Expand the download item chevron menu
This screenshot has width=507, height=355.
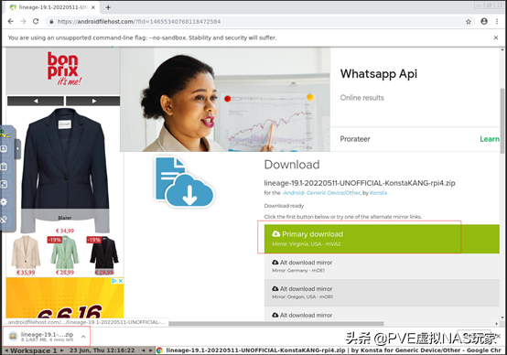pos(83,337)
